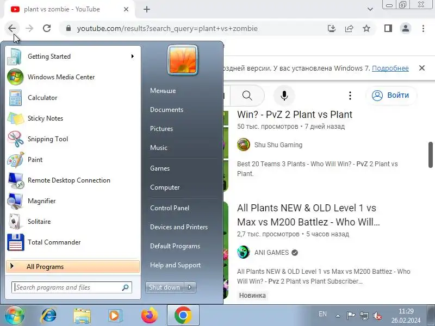Open Control Panel
Image resolution: width=435 pixels, height=326 pixels.
(x=170, y=208)
